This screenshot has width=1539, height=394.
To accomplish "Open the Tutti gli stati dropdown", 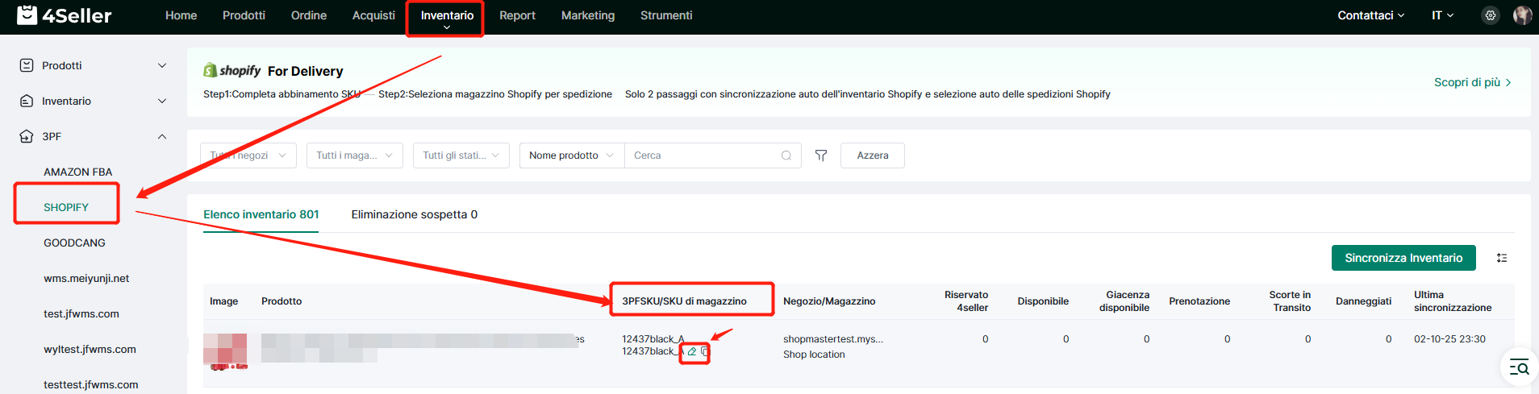I will (x=461, y=156).
